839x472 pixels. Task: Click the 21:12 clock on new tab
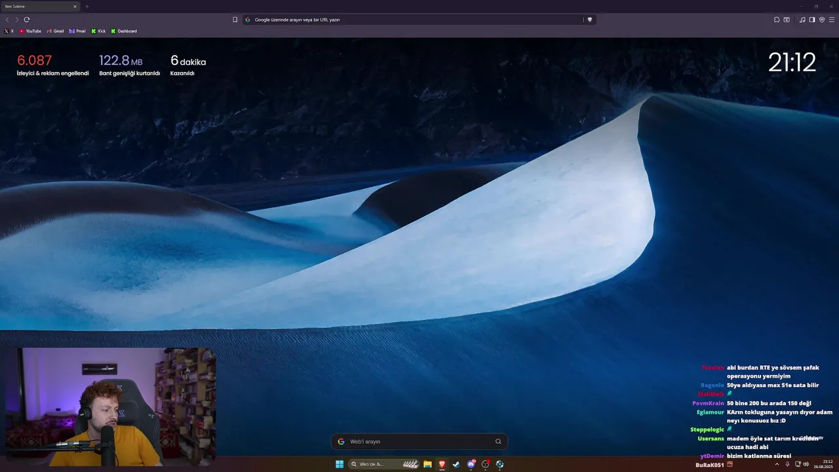tap(792, 62)
